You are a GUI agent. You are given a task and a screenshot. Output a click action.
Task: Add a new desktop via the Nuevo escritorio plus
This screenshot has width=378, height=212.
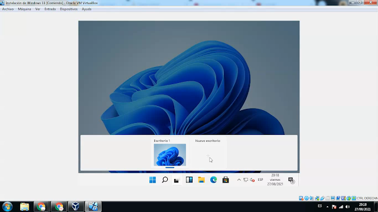tap(208, 155)
